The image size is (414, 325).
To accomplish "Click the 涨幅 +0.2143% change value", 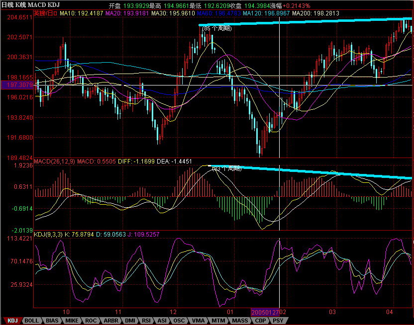I will (x=290, y=5).
